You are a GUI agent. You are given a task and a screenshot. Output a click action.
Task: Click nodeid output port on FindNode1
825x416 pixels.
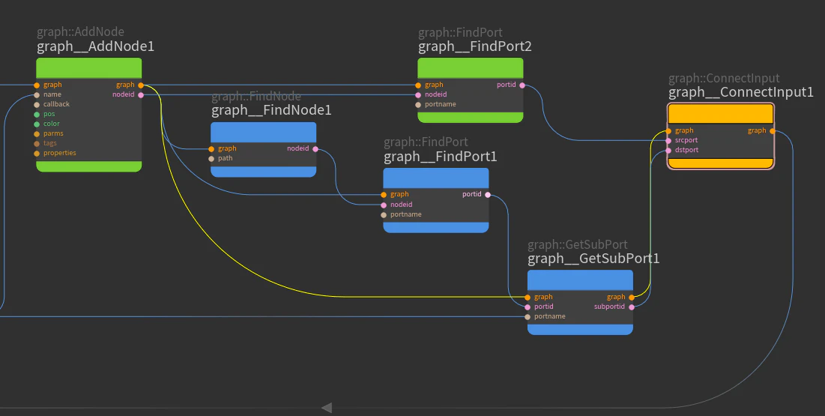point(315,149)
